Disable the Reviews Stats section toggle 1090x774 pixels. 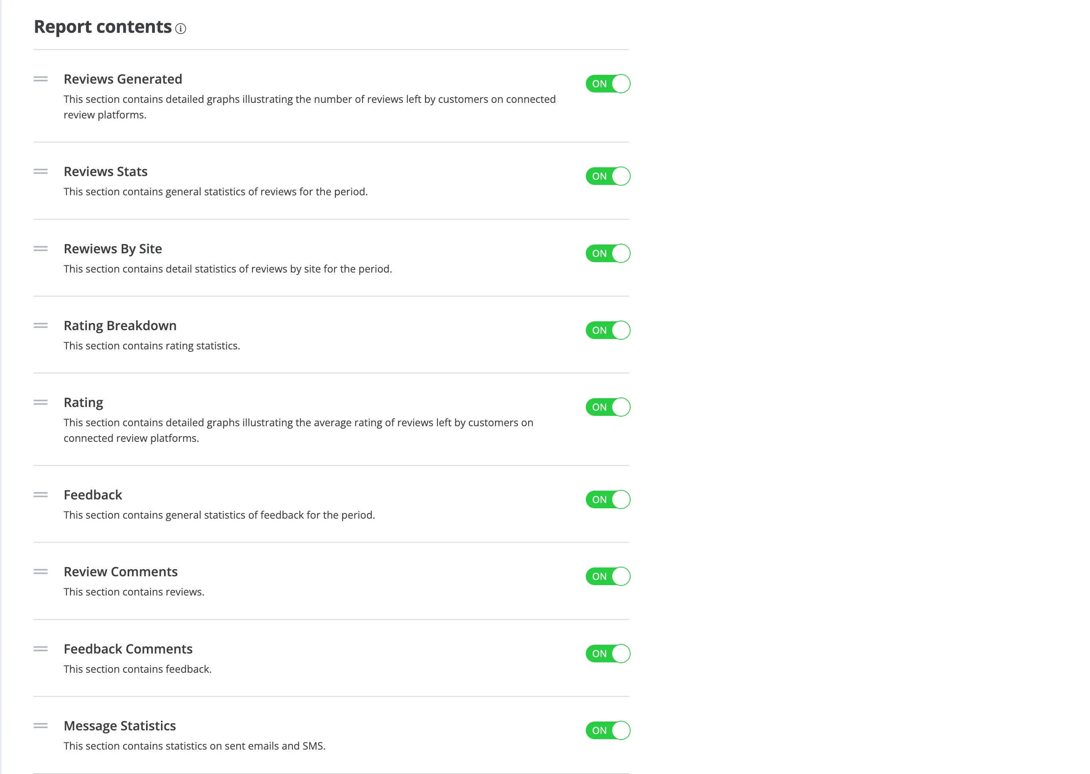pos(608,176)
